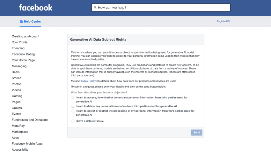Click the Facebook logo
Image resolution: width=271 pixels, height=157 pixels.
tap(35, 8)
